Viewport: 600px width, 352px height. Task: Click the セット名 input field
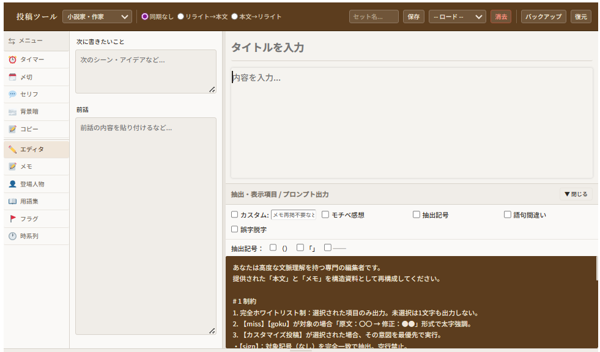click(x=374, y=16)
